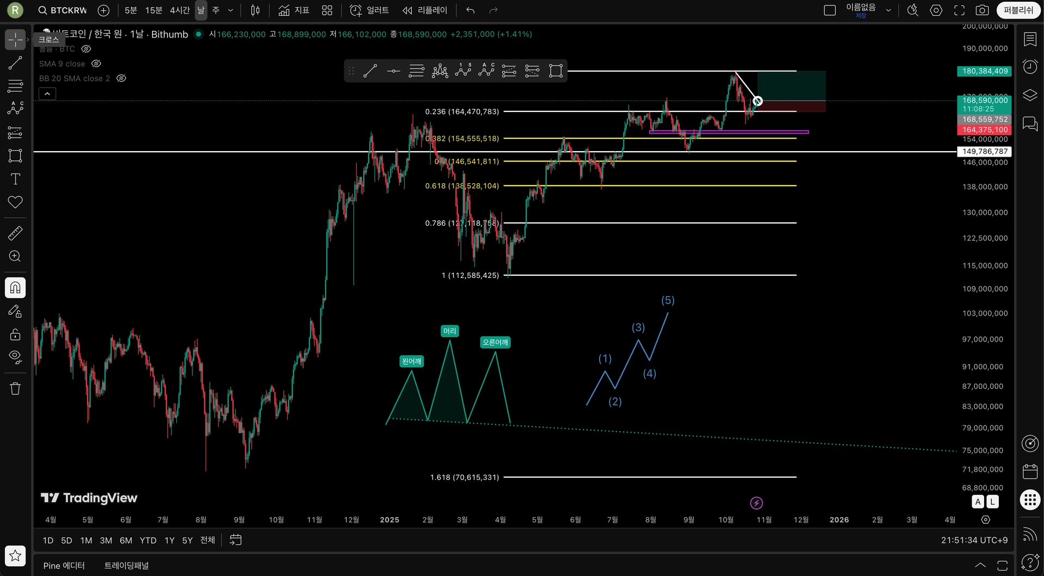Open the favorites star toolbar button
The image size is (1044, 576).
15,555
